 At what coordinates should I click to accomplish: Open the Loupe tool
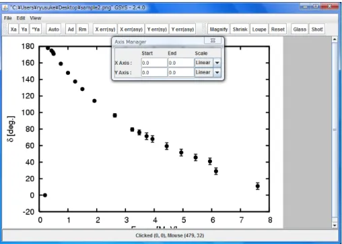(x=259, y=29)
